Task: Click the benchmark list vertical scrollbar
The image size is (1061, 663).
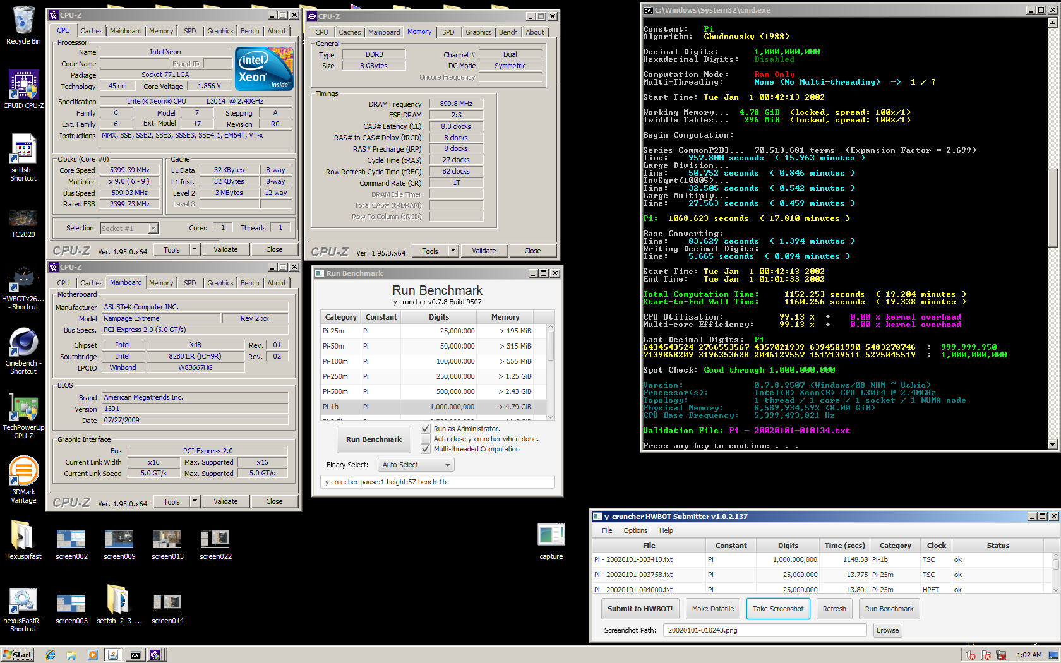Action: [x=551, y=372]
